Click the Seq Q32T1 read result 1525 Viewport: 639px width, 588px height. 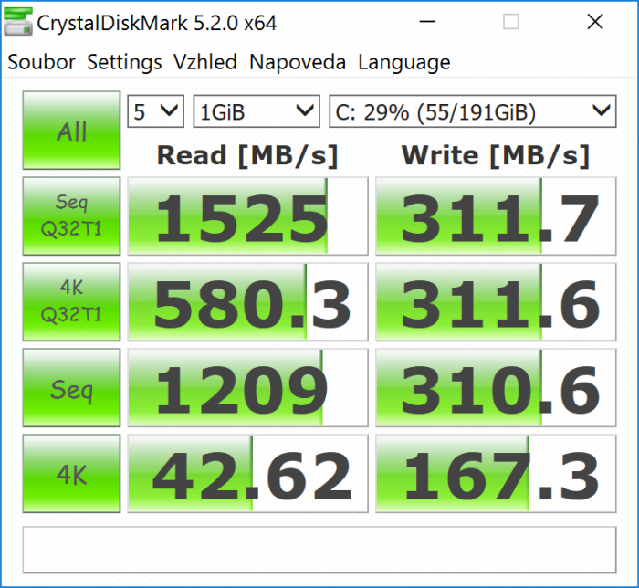coord(247,216)
